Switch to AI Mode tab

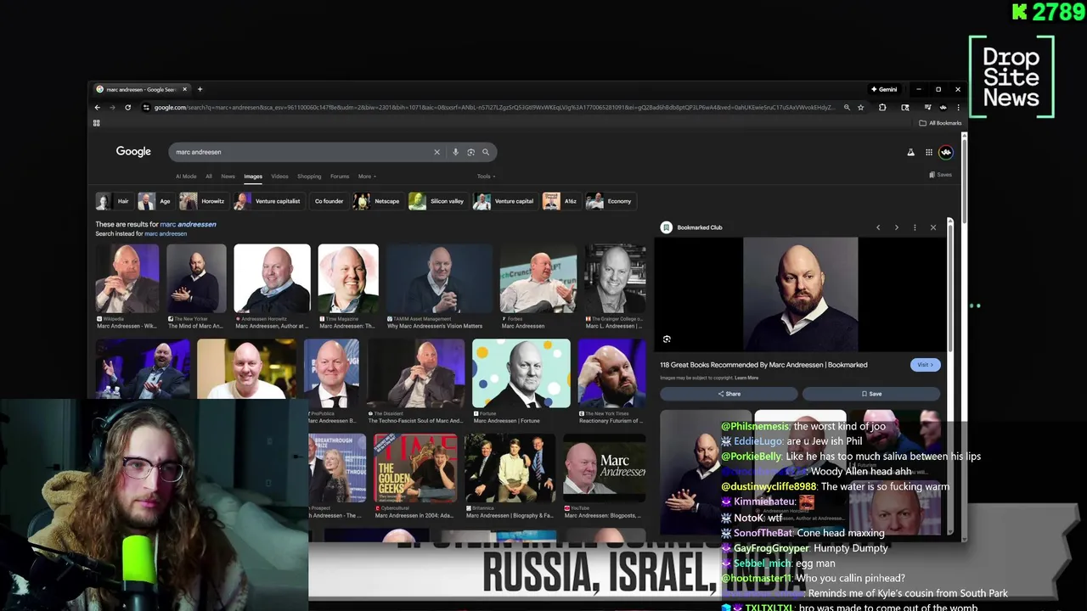[x=186, y=177]
